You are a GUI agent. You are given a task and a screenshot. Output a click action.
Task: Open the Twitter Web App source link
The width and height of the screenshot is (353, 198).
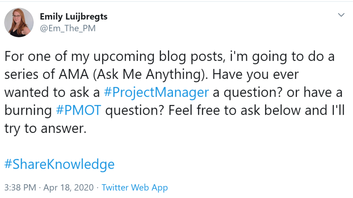135,188
